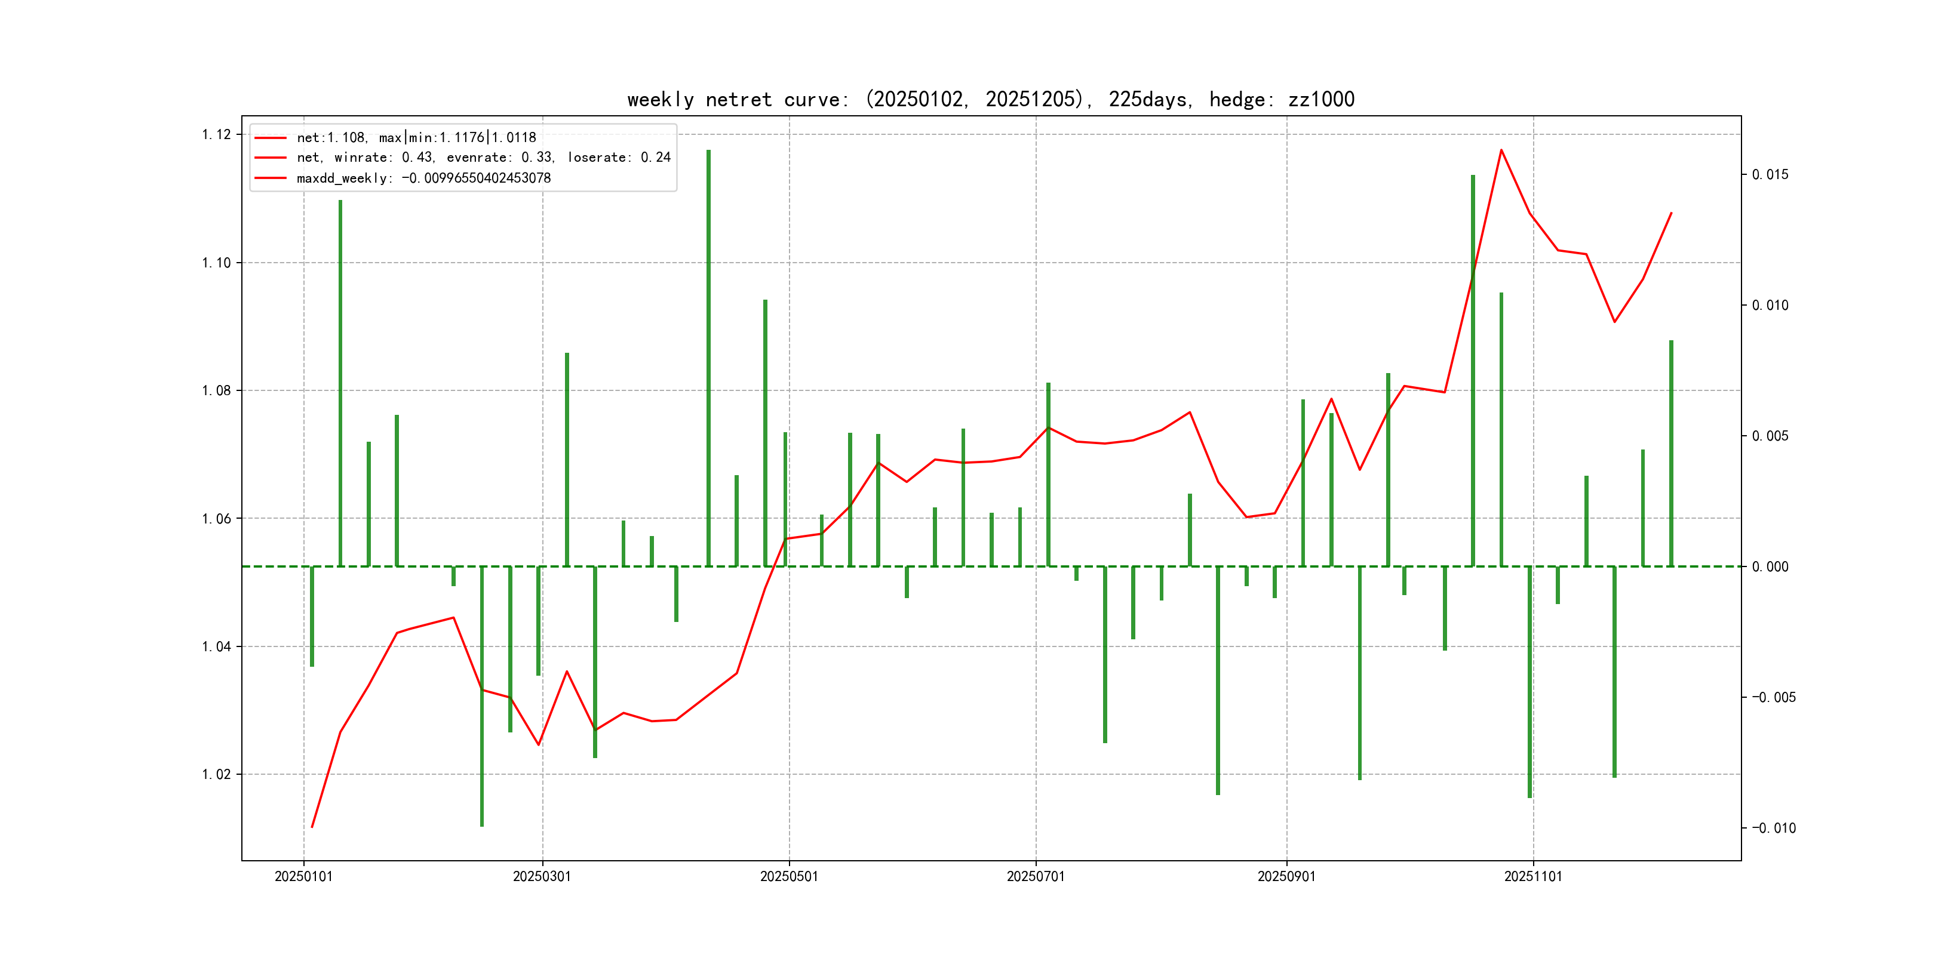Click red line swatch beside net:1.108
The height and width of the screenshot is (967, 1935).
tap(271, 138)
